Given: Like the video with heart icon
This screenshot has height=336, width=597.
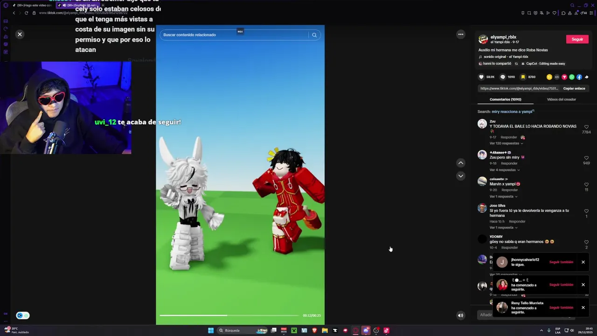Looking at the screenshot, I should tap(481, 77).
